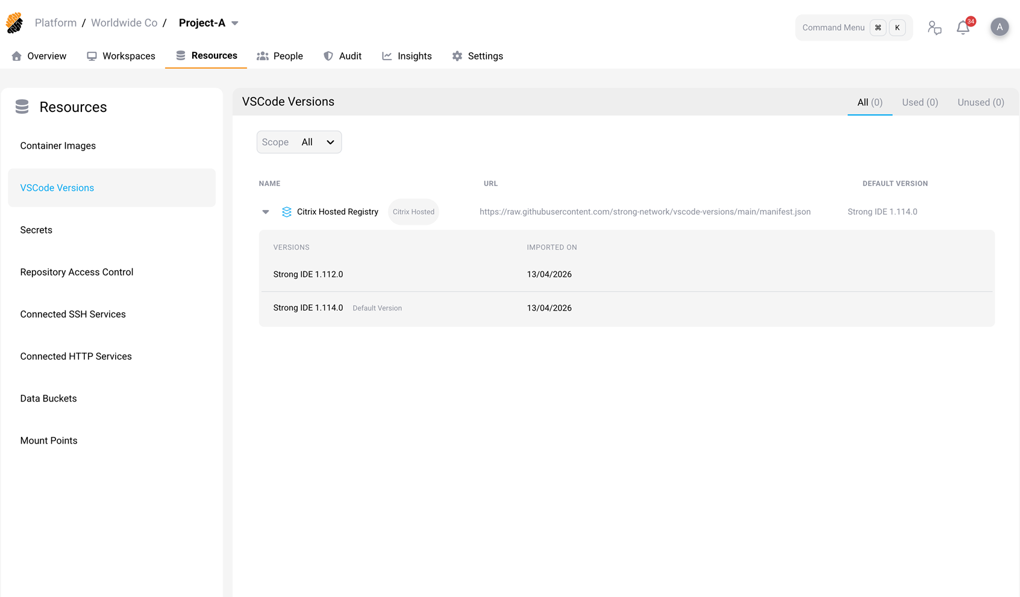Click the NAME column header
The height and width of the screenshot is (597, 1020).
click(x=269, y=184)
